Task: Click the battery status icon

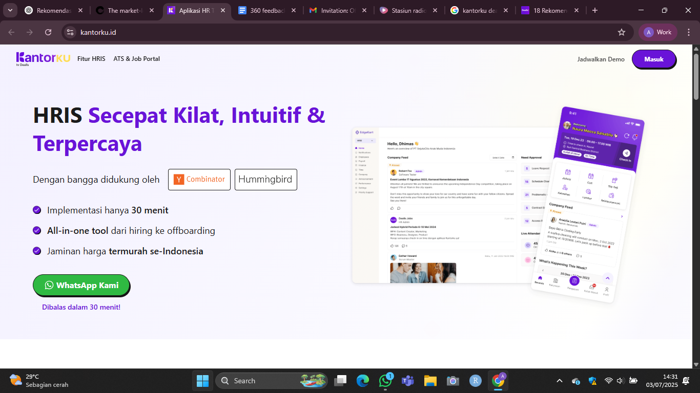Action: [x=633, y=381]
